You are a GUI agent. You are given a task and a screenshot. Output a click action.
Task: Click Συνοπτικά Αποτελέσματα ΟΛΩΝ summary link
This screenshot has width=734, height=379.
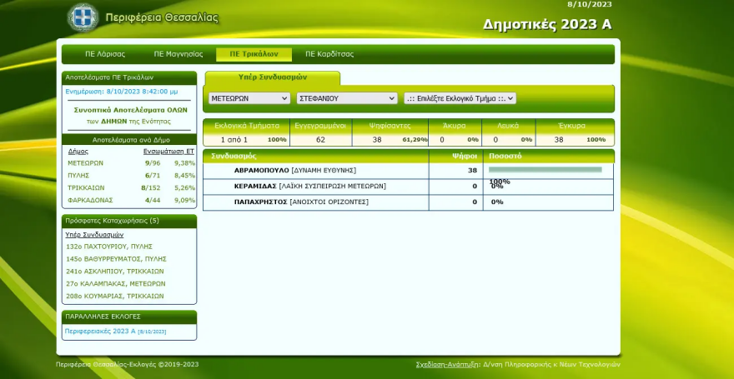point(129,109)
